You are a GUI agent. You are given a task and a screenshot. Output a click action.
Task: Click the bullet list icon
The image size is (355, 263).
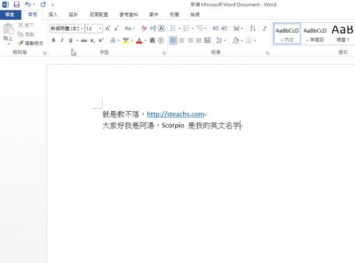[x=173, y=28]
